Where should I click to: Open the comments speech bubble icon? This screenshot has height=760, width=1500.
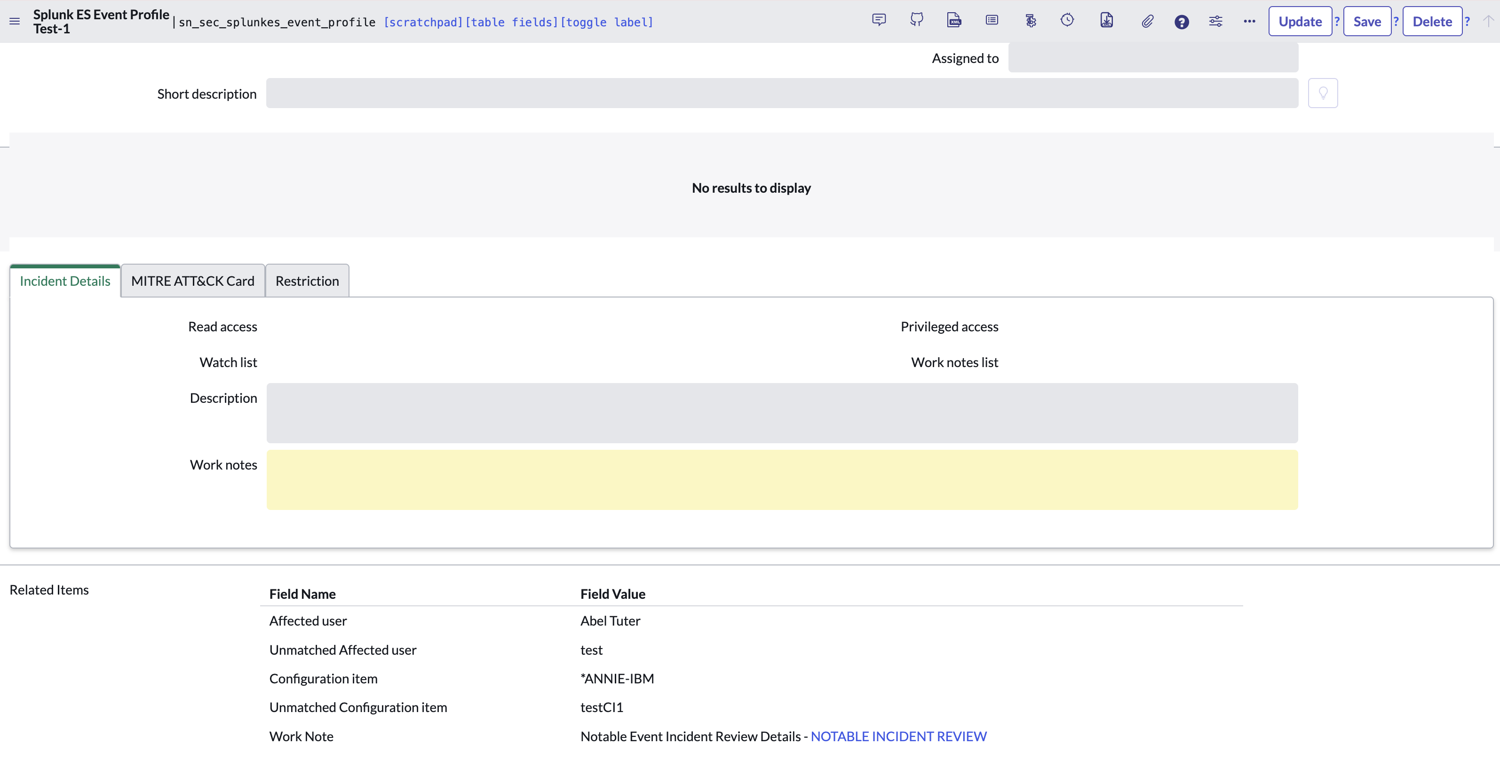point(879,20)
